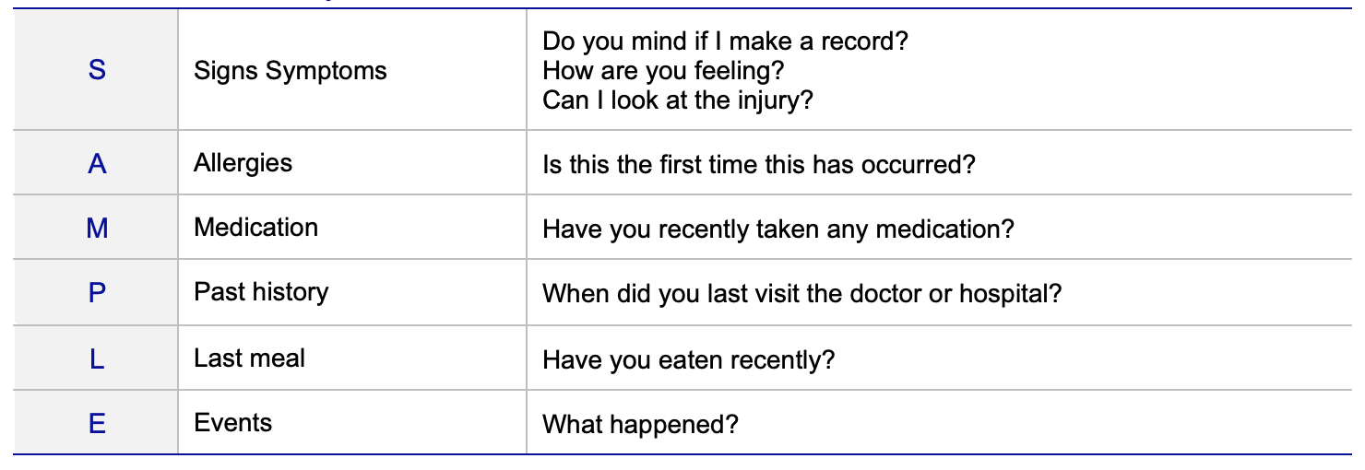
Task: Select the 'Medication' label
Action: pos(255,228)
